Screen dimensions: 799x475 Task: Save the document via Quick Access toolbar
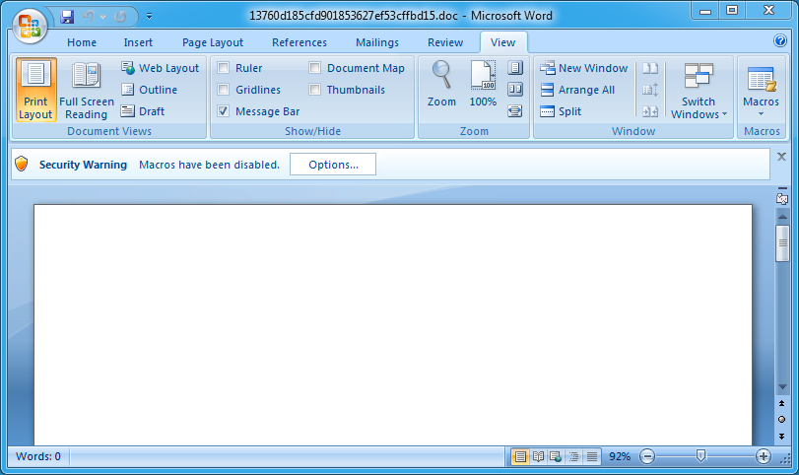point(67,17)
